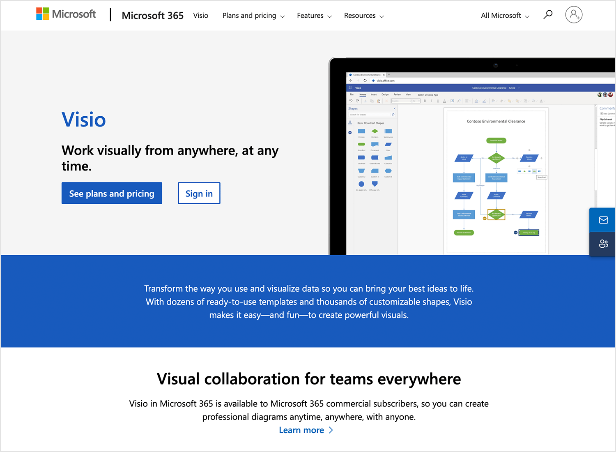The width and height of the screenshot is (616, 452).
Task: Open the Visio nav link
Action: (x=201, y=16)
